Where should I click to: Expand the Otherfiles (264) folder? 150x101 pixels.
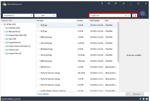(x=4, y=28)
